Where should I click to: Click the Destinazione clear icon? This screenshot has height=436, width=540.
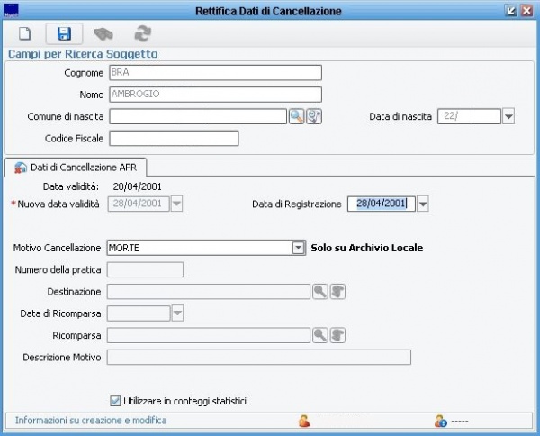337,292
